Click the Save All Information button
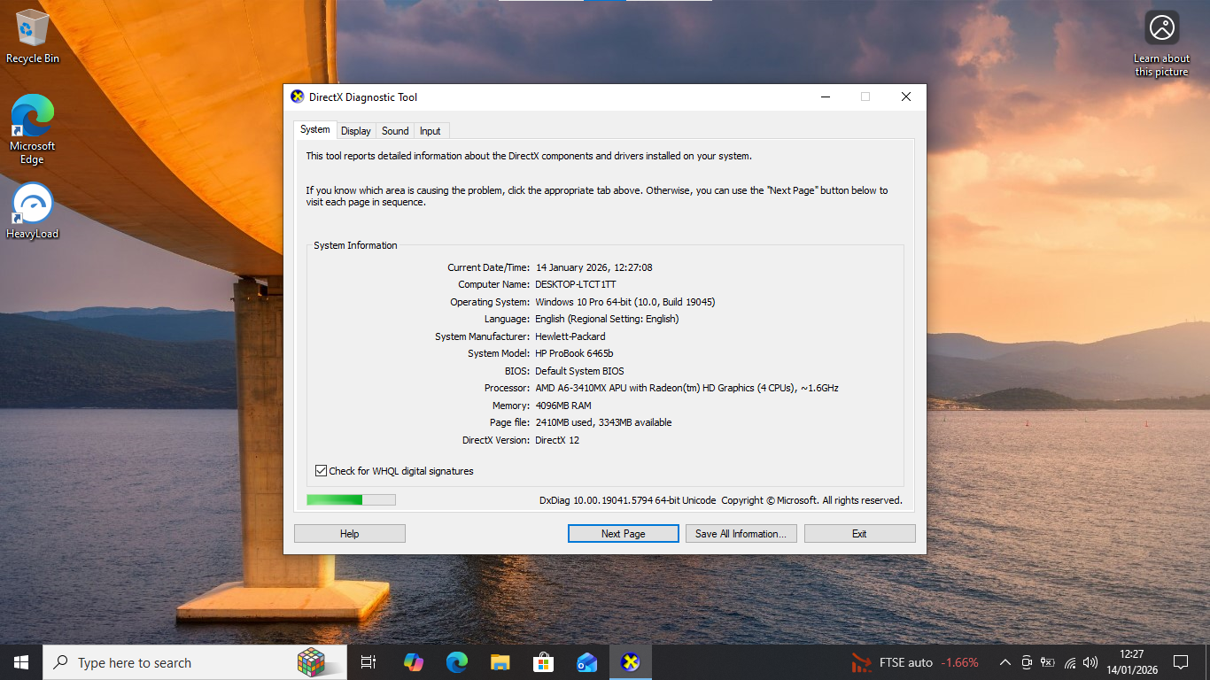1210x680 pixels. coord(741,534)
